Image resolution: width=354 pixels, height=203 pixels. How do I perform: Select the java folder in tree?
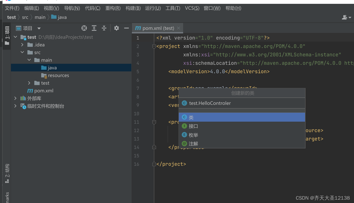pos(71,68)
